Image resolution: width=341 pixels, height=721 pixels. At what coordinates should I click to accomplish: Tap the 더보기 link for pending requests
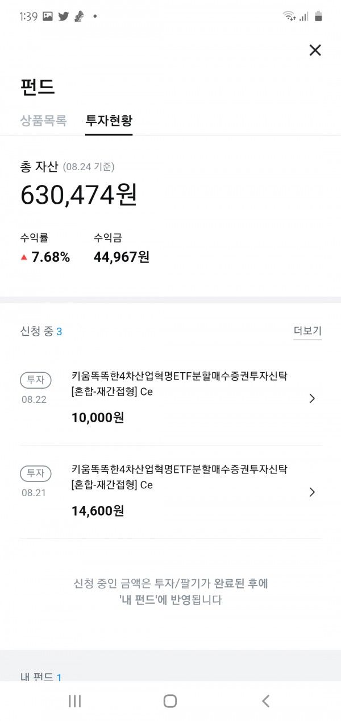(x=307, y=331)
